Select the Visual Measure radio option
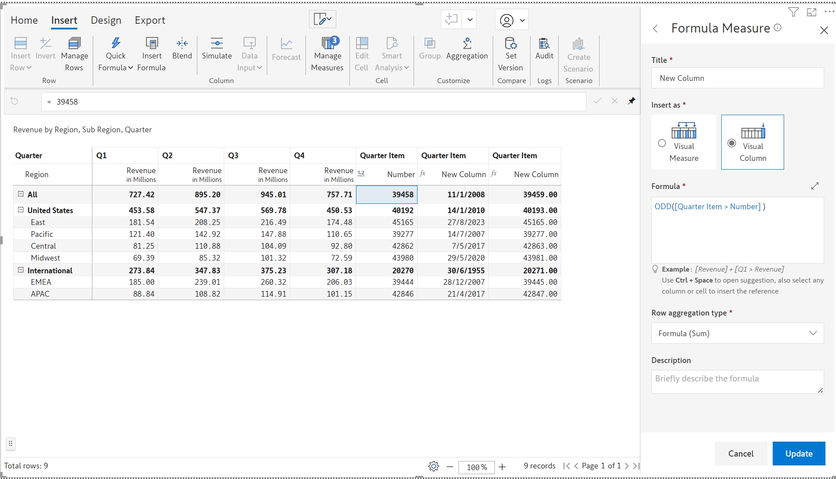Viewport: 836px width, 479px height. 662,143
